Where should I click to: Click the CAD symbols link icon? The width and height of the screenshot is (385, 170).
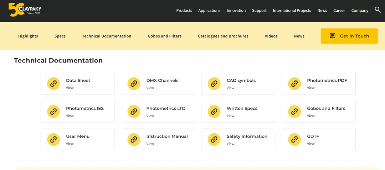(x=214, y=84)
